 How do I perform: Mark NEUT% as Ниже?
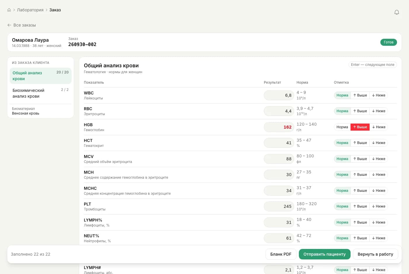[379, 238]
